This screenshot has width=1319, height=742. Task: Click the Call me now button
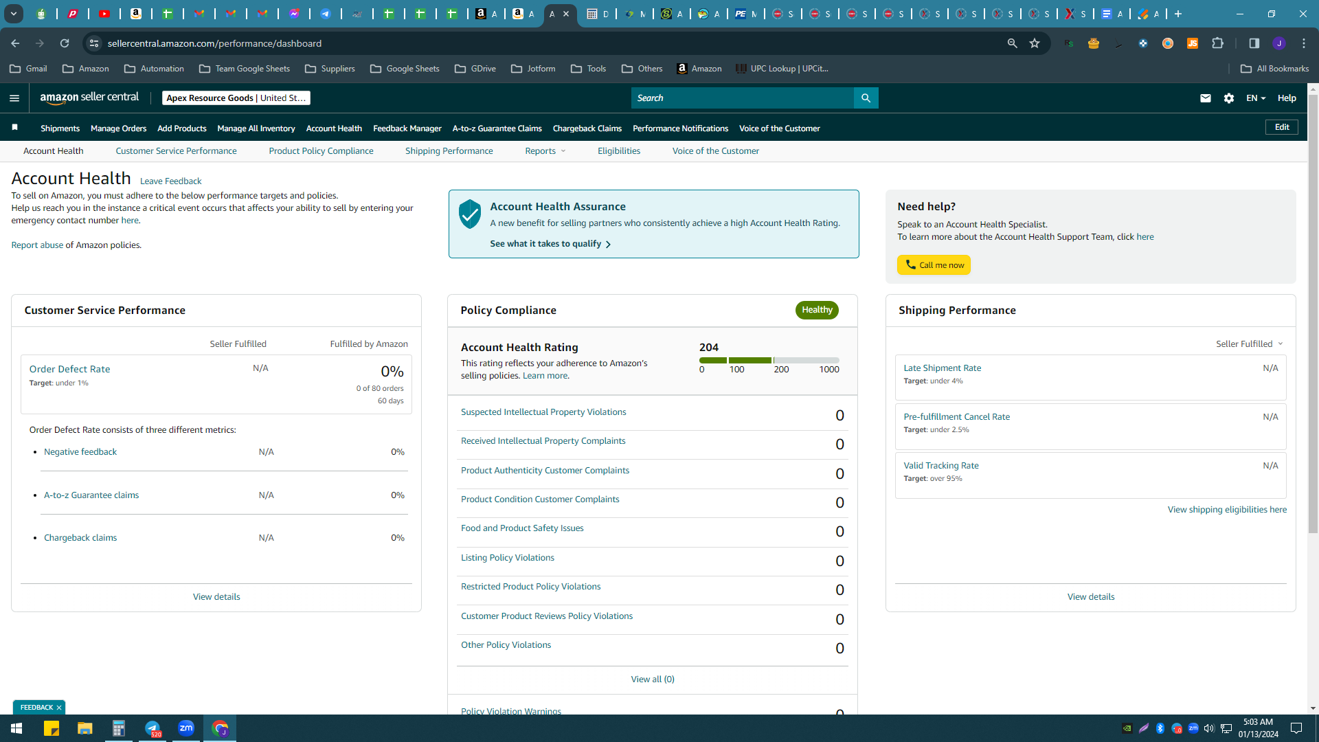click(x=934, y=265)
